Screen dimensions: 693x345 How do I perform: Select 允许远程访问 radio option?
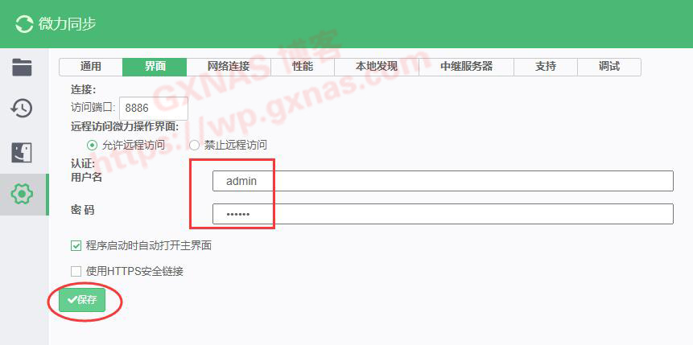pos(92,146)
